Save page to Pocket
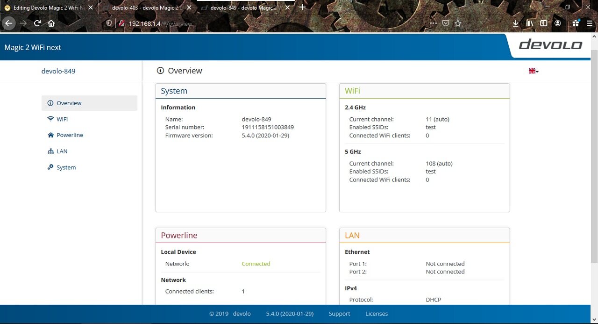The width and height of the screenshot is (598, 324). tap(446, 23)
